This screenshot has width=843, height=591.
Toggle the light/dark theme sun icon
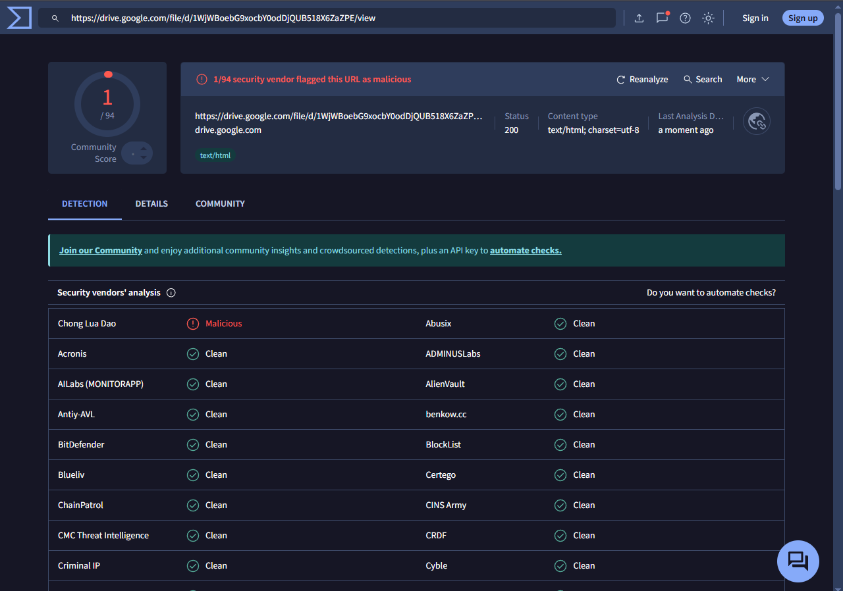pyautogui.click(x=708, y=18)
